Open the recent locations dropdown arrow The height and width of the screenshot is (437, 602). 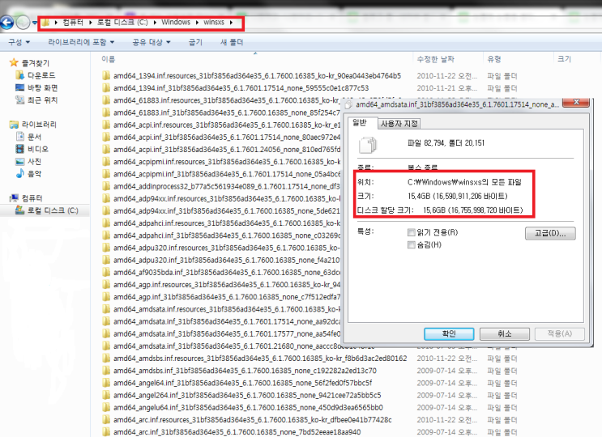pyautogui.click(x=35, y=23)
